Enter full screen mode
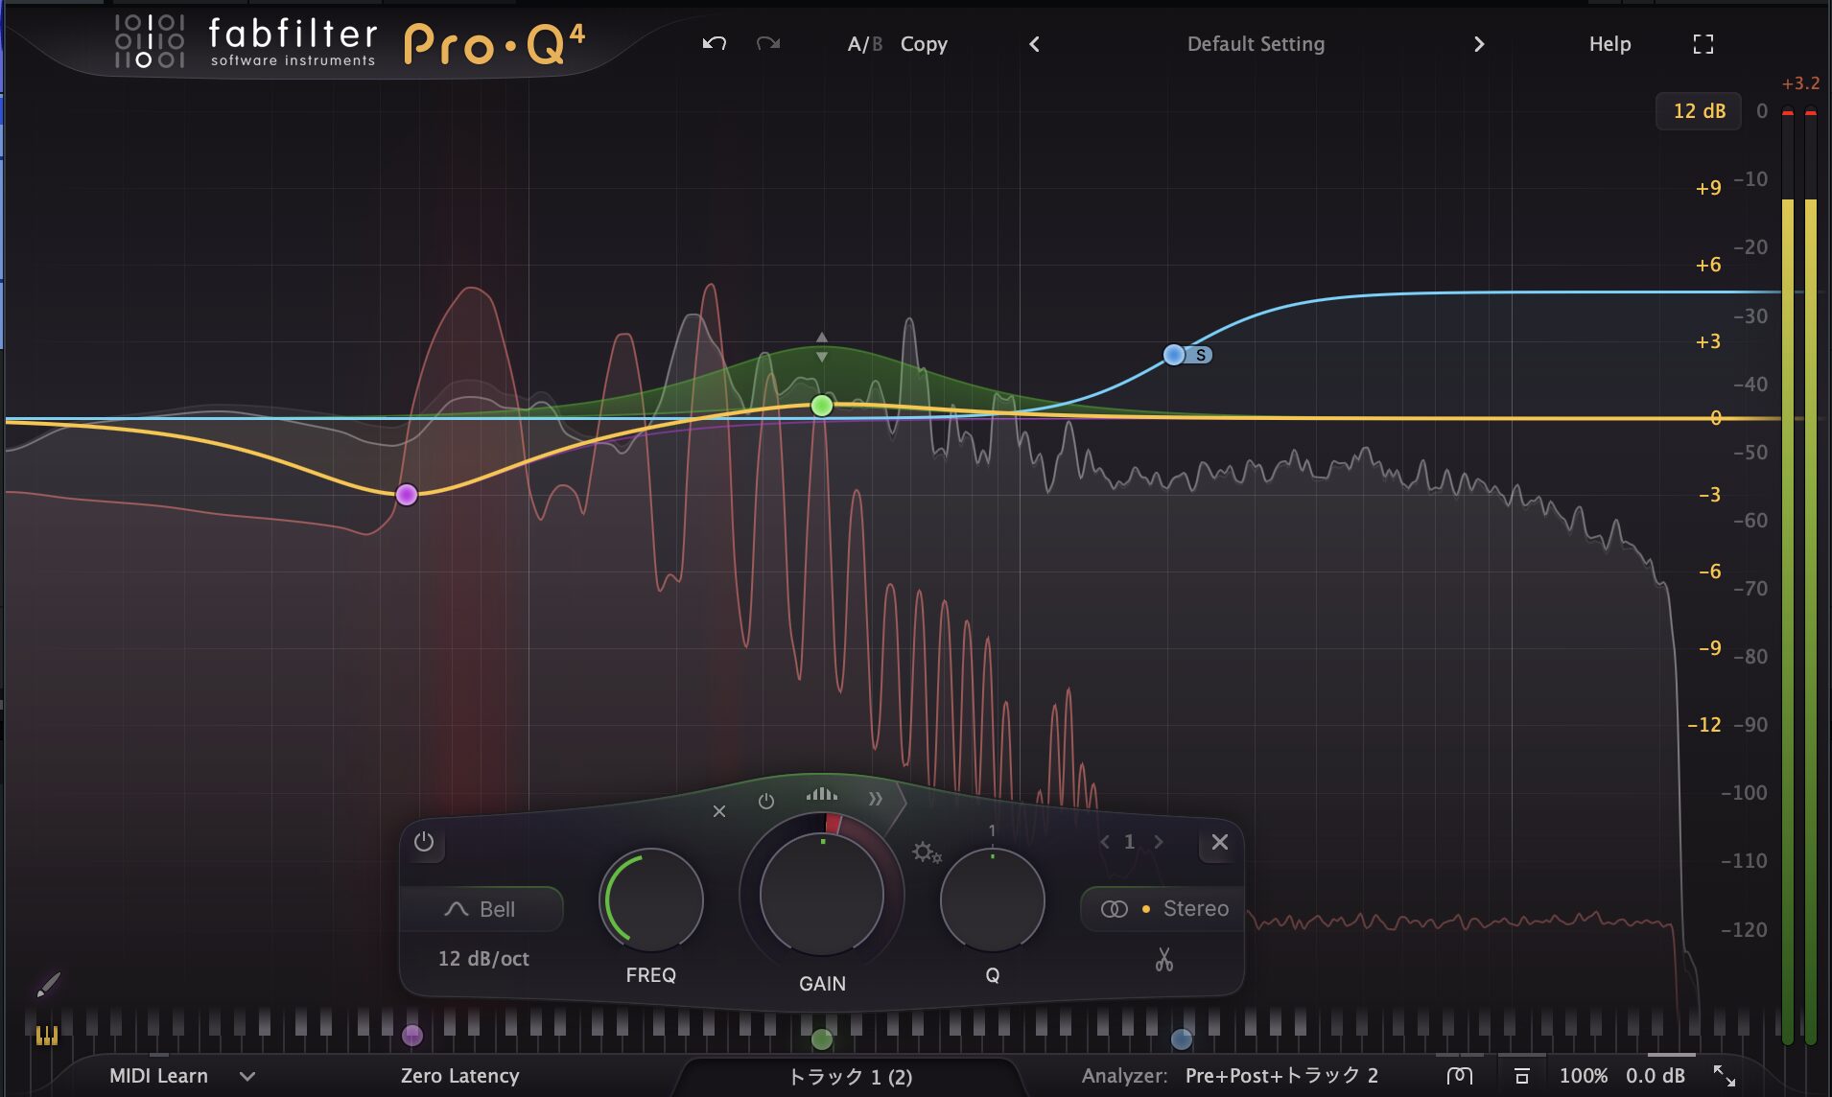 click(x=1703, y=44)
